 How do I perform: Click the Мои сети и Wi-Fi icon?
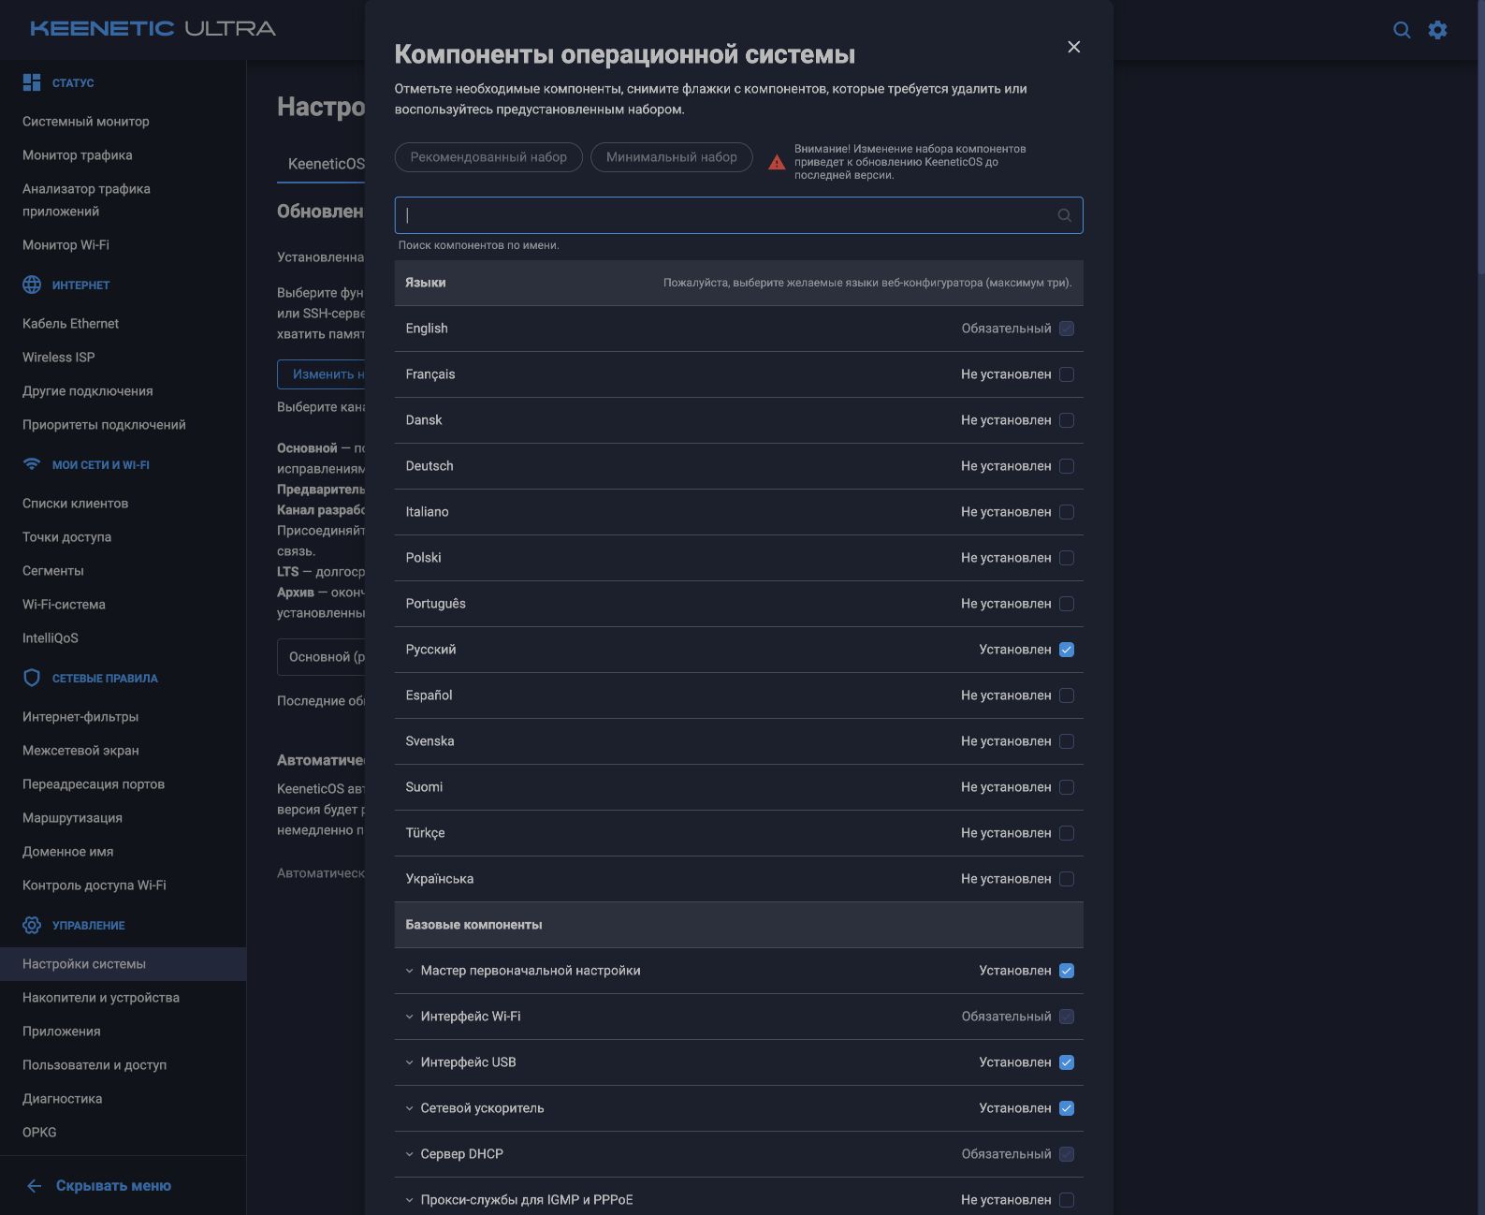point(32,464)
